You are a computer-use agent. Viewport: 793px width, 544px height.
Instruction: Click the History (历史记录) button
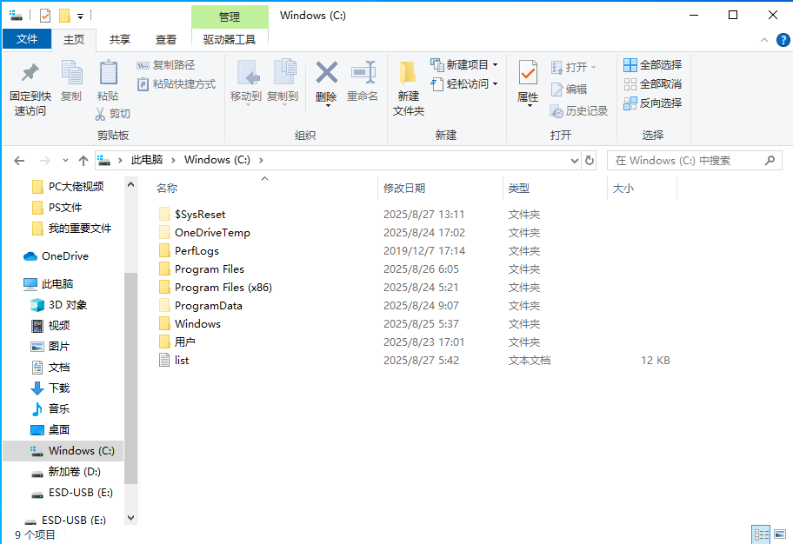tap(579, 111)
